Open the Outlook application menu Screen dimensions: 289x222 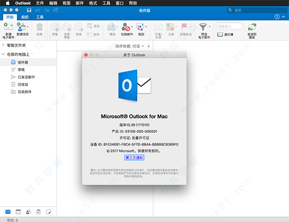coord(23,3)
